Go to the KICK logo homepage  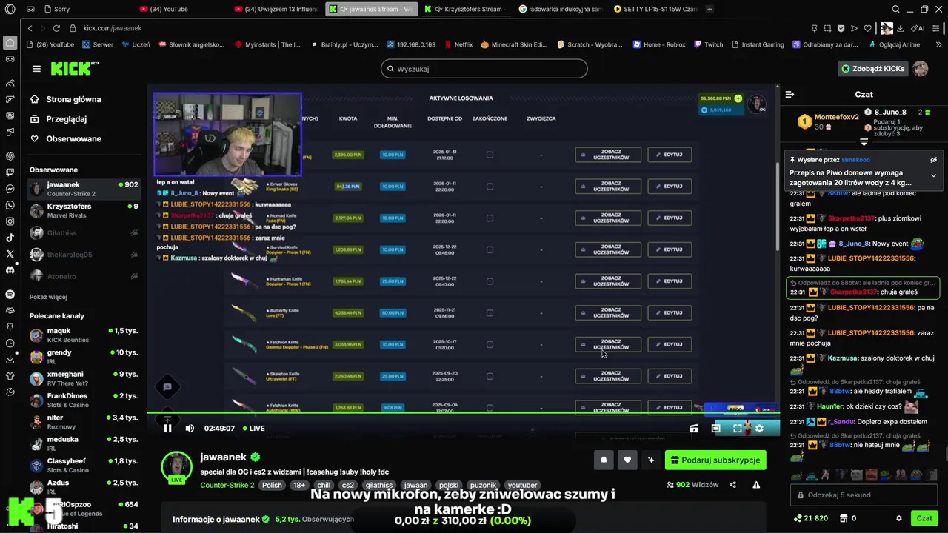click(x=75, y=69)
